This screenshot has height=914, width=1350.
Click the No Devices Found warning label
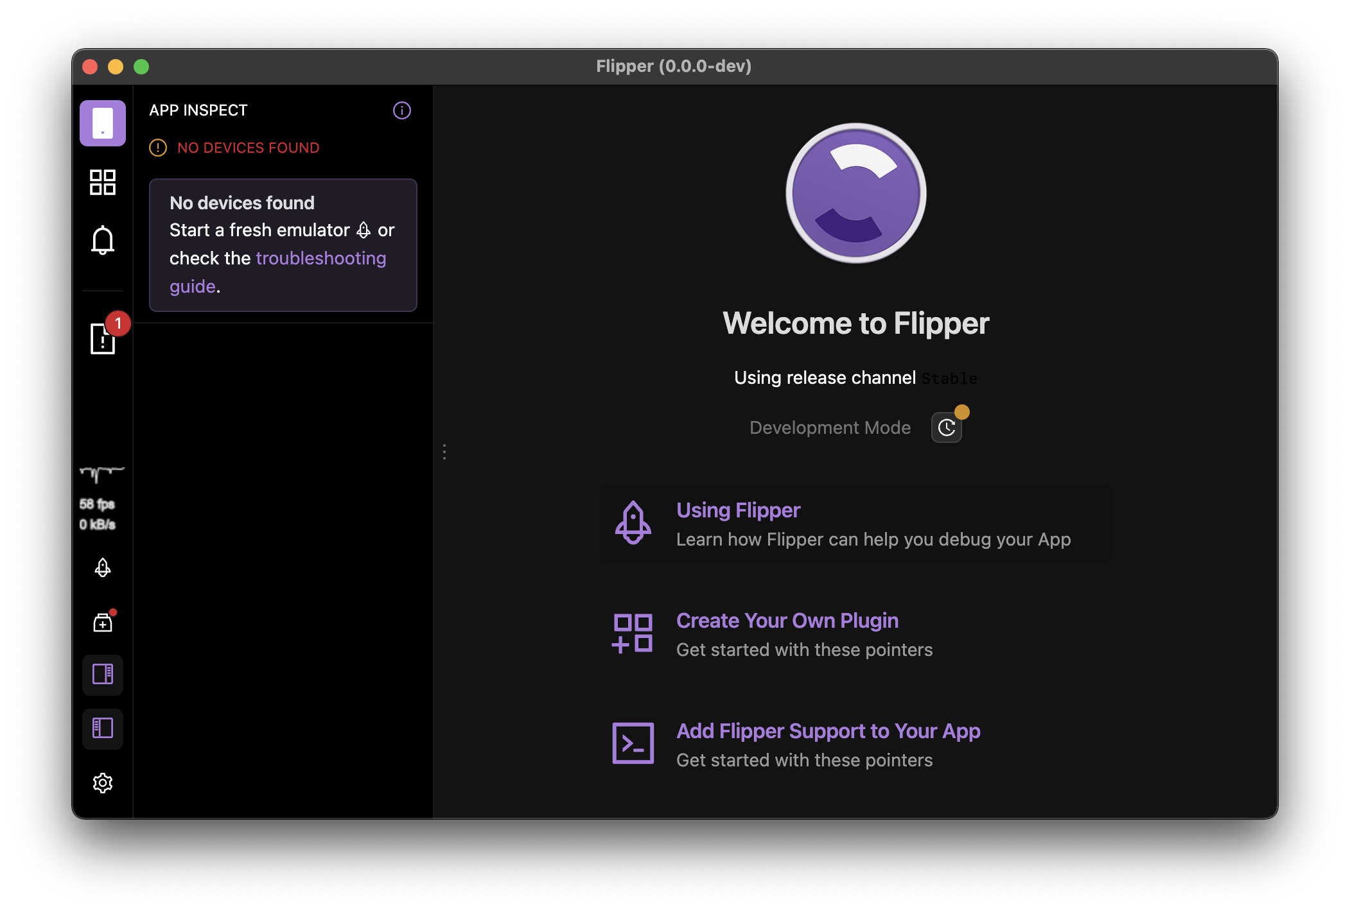click(248, 148)
